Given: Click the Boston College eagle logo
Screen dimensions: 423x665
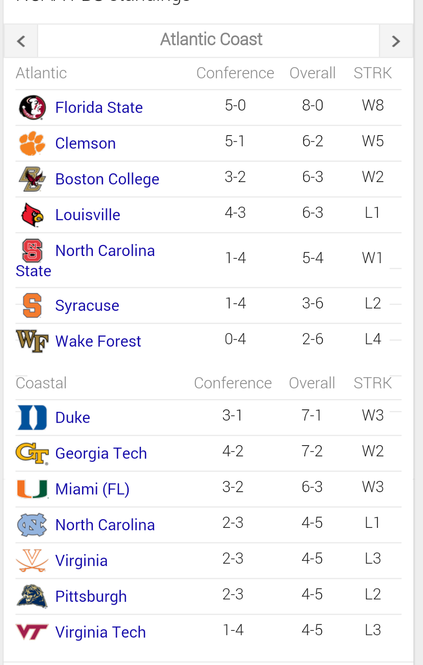Looking at the screenshot, I should pos(32,179).
